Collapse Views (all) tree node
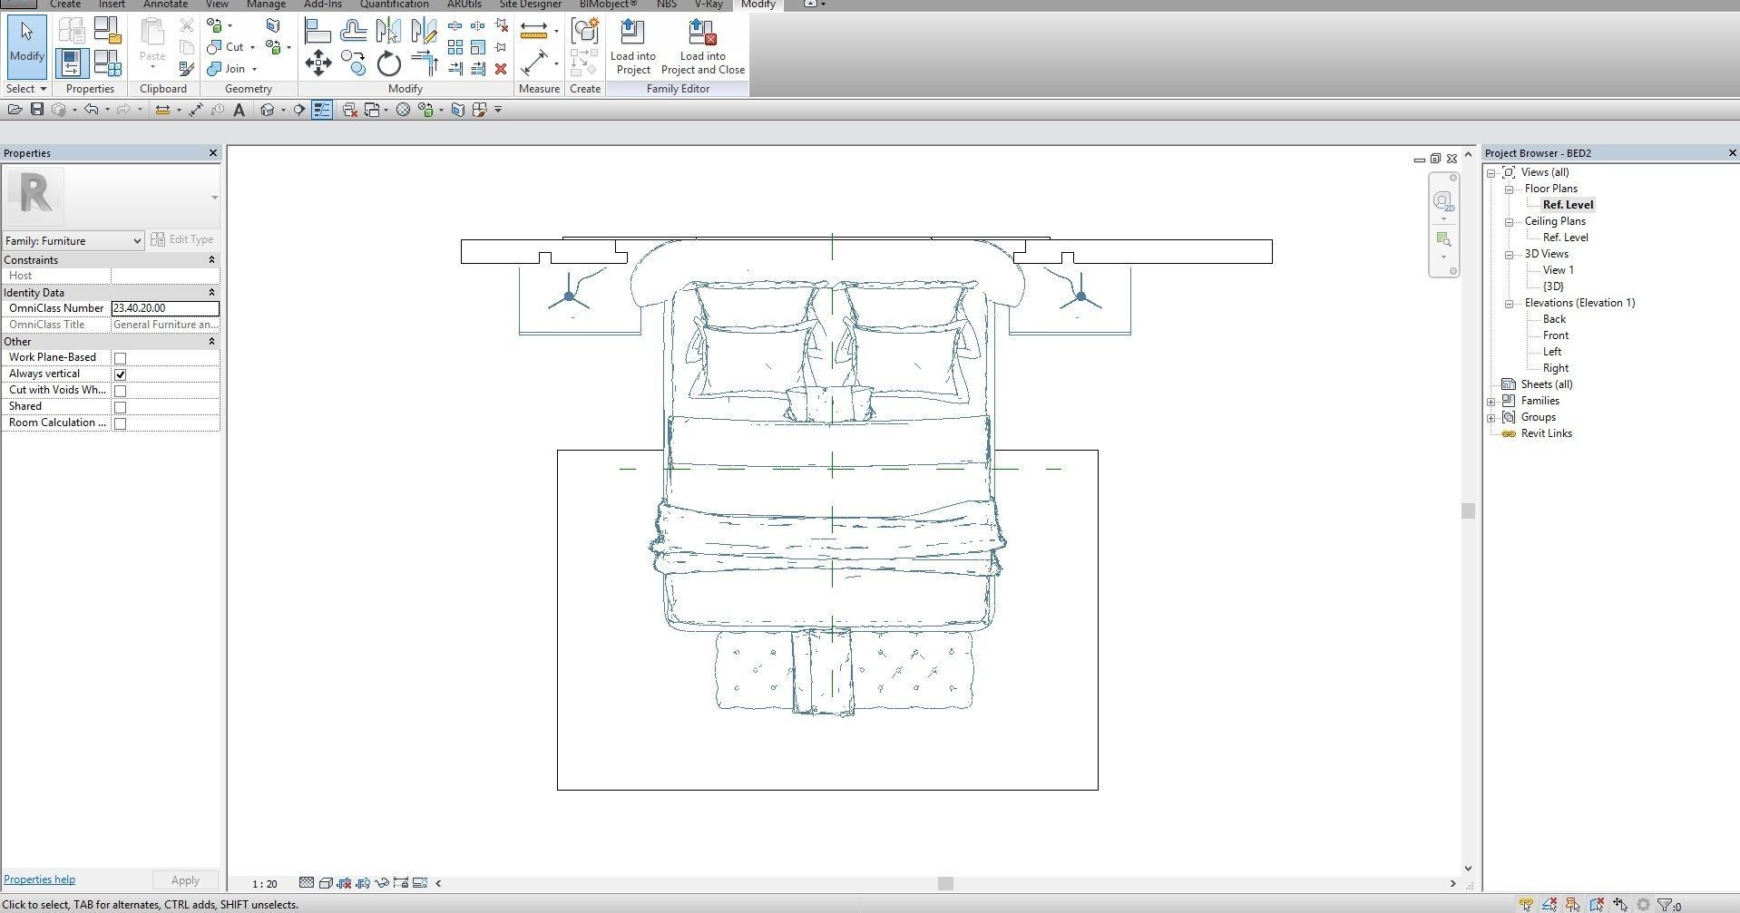The image size is (1740, 913). coord(1491,173)
